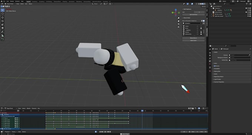
Task: Switch perspective/orthographic view icon
Action: (178, 27)
